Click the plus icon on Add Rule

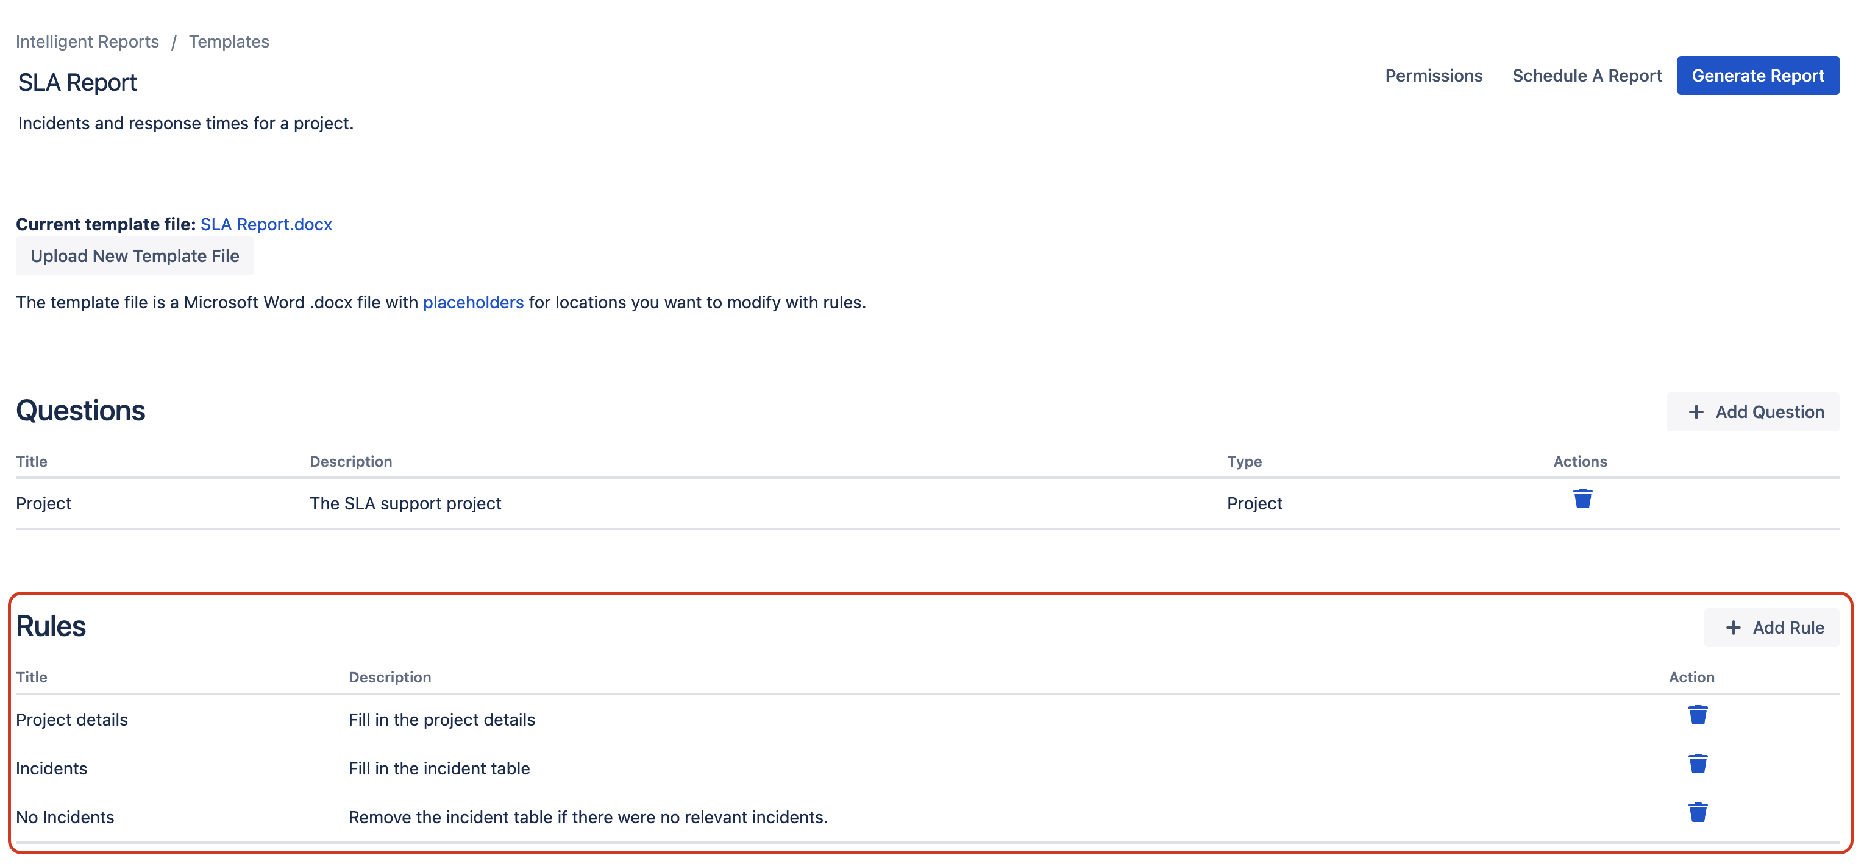click(x=1732, y=628)
